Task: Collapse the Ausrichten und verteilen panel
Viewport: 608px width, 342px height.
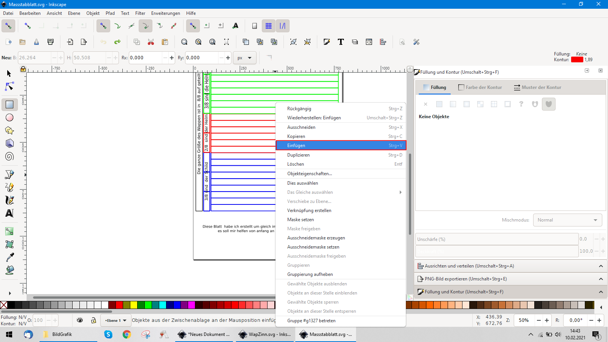Action: pos(601,266)
